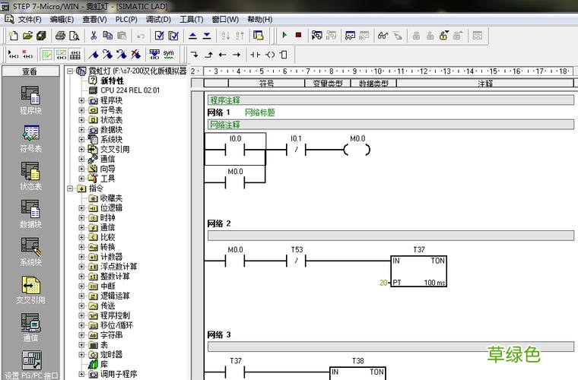Insert a contact from the ladder toolbar
This screenshot has width=578, height=380.
(255, 55)
